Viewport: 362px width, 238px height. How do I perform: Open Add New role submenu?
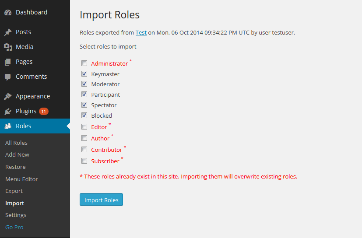click(x=18, y=155)
